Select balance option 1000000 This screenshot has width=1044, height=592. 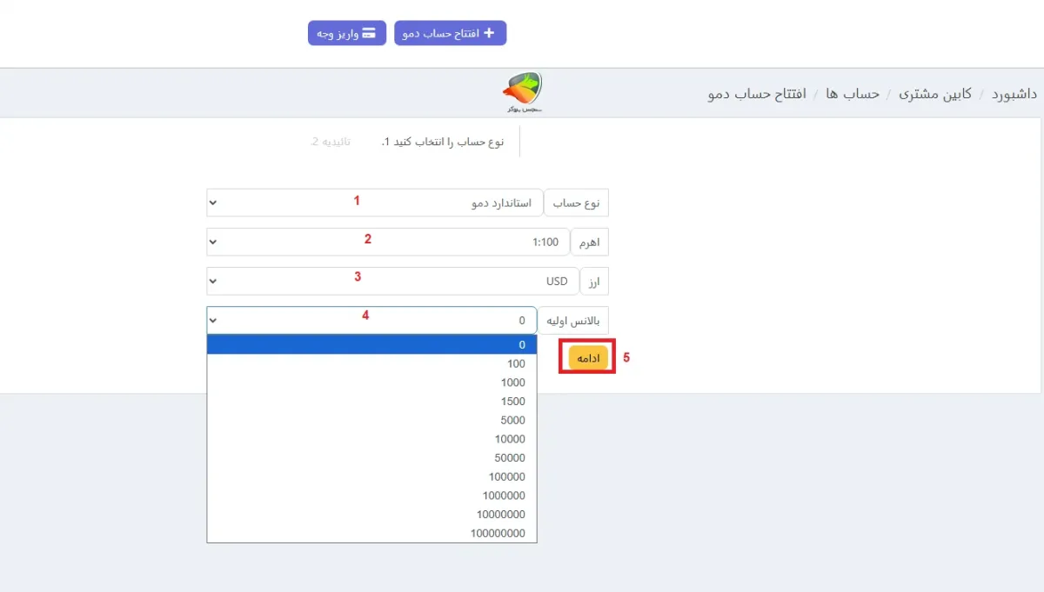tap(371, 496)
